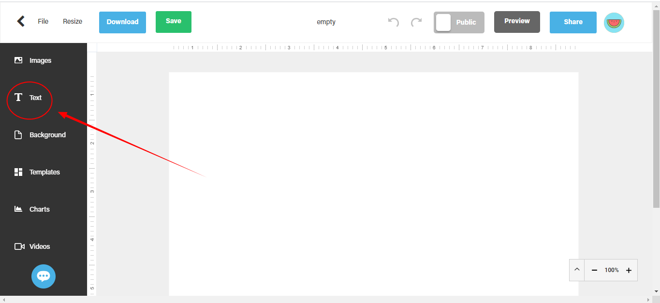Go back using the left chevron icon
The image size is (660, 303).
coord(20,21)
